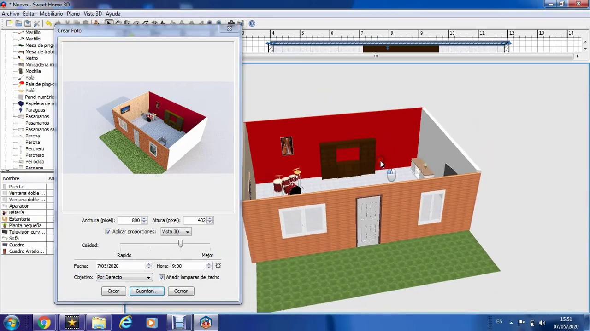Click the Create photo camera icon
Image resolution: width=590 pixels, height=331 pixels.
pyautogui.click(x=231, y=23)
